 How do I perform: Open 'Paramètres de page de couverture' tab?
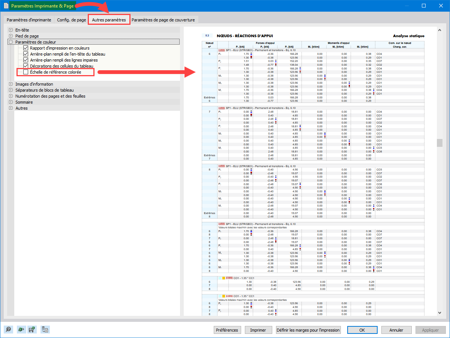pos(163,20)
